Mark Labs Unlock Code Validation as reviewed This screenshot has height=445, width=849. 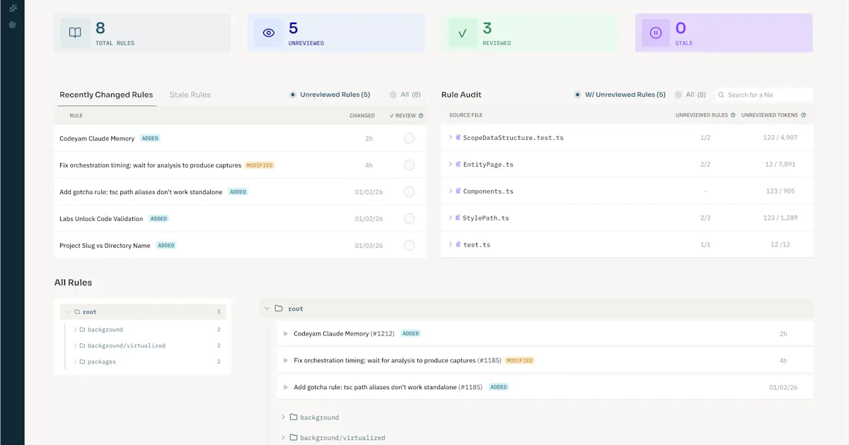(x=409, y=219)
